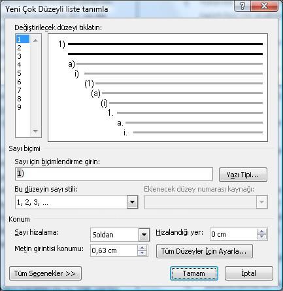Viewport: 283px width, 291px height.
Task: Decrease the Hizalandığı yer value with down arrow
Action: coord(261,237)
